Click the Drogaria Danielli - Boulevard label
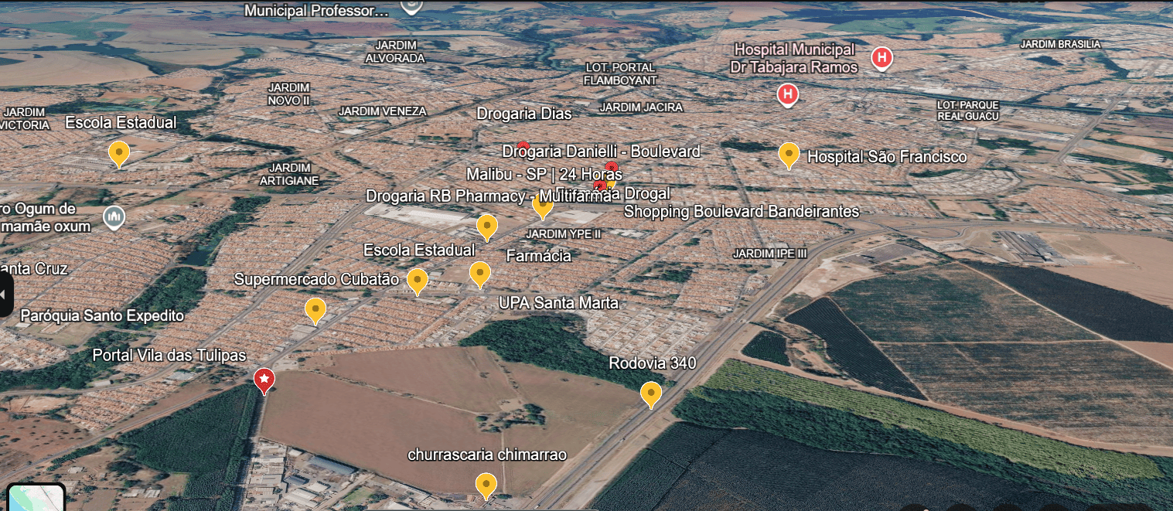The height and width of the screenshot is (511, 1173). 602,151
